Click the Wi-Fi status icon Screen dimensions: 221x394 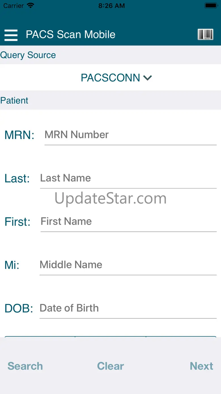click(x=30, y=5)
